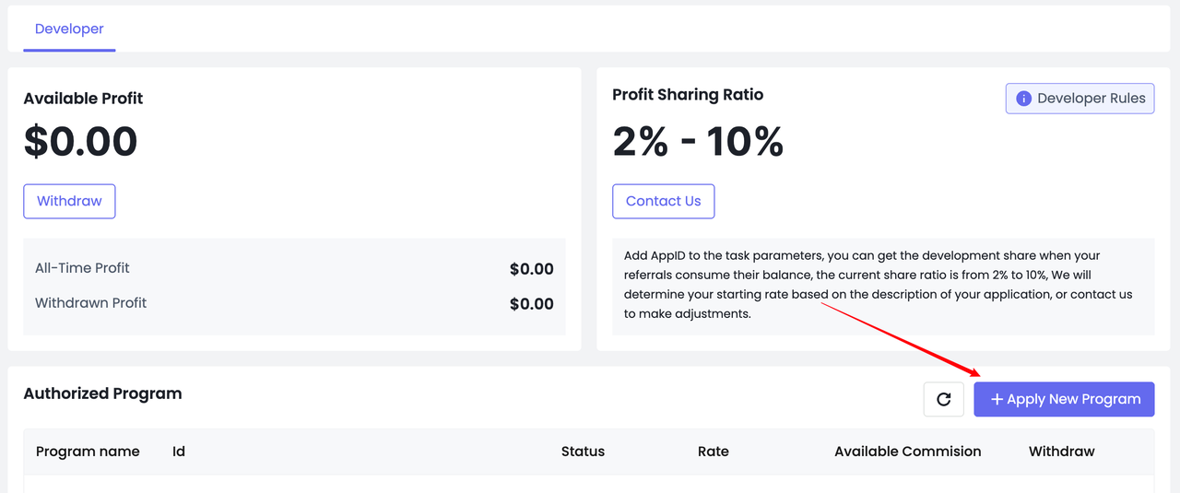Viewport: 1180px width, 493px height.
Task: Select the Status column header
Action: (x=583, y=452)
